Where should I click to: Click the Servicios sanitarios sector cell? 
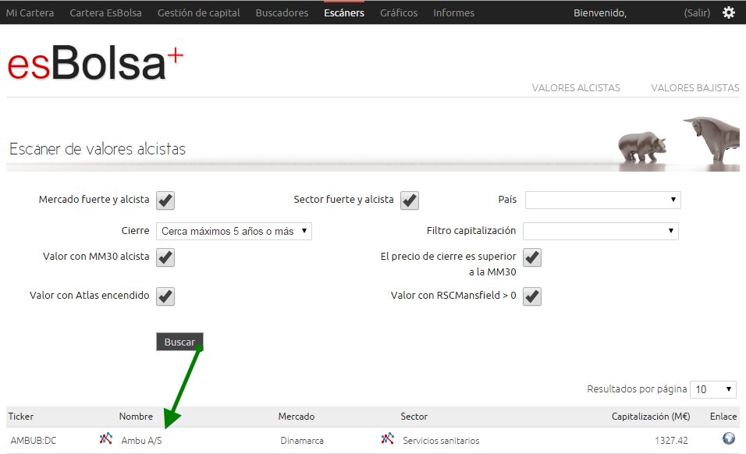[x=441, y=441]
